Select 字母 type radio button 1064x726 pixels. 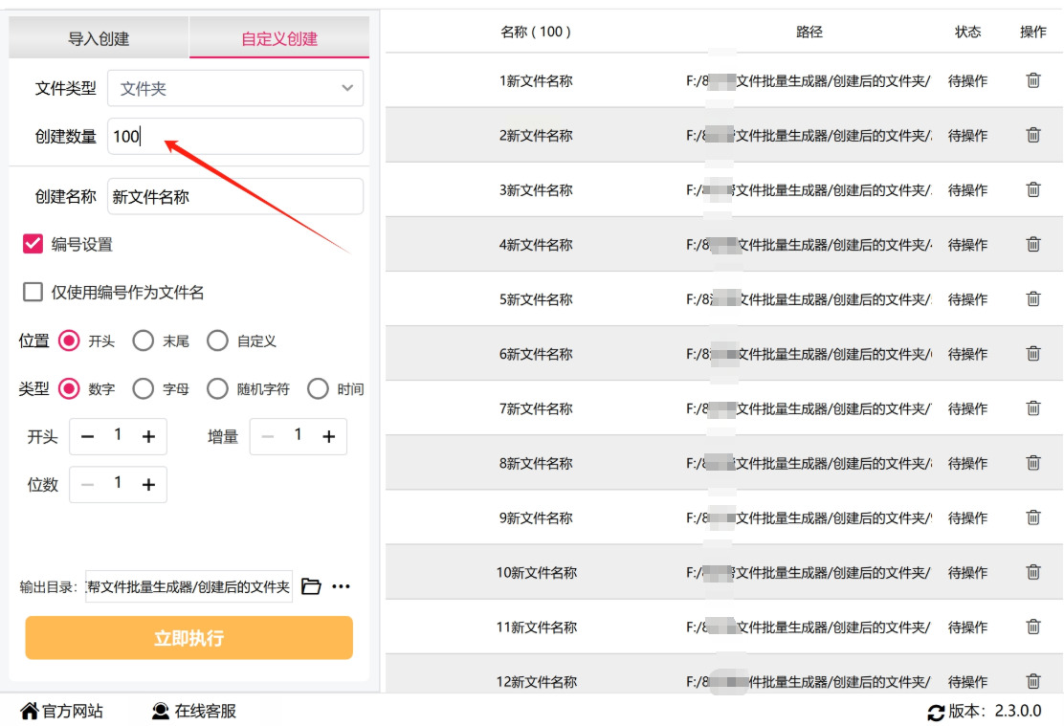[144, 388]
